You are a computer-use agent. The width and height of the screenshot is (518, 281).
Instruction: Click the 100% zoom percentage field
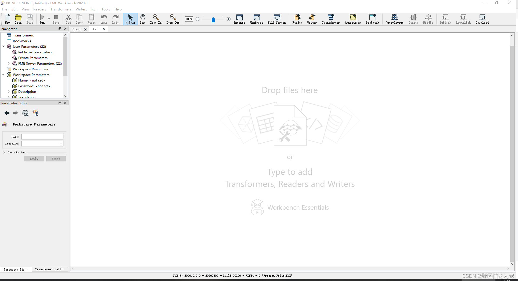pos(189,19)
